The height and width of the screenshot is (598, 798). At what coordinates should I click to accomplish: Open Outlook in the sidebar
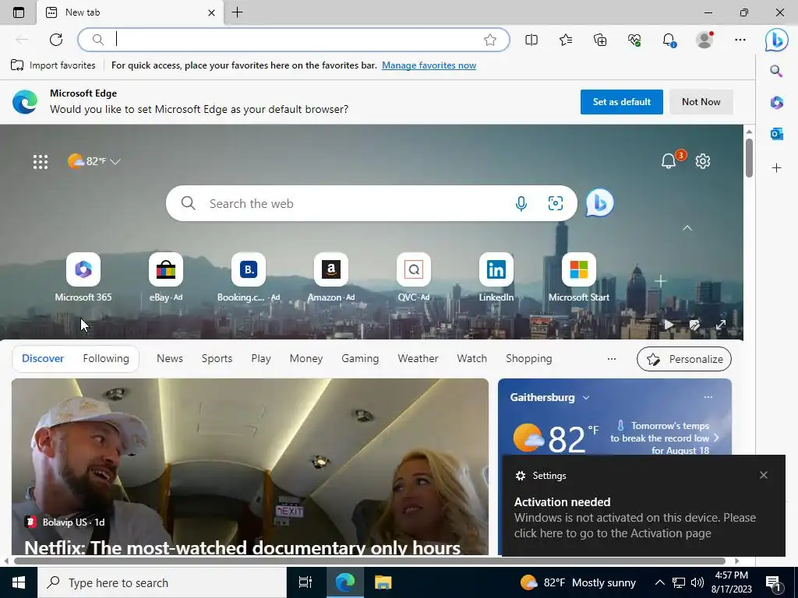click(x=776, y=134)
